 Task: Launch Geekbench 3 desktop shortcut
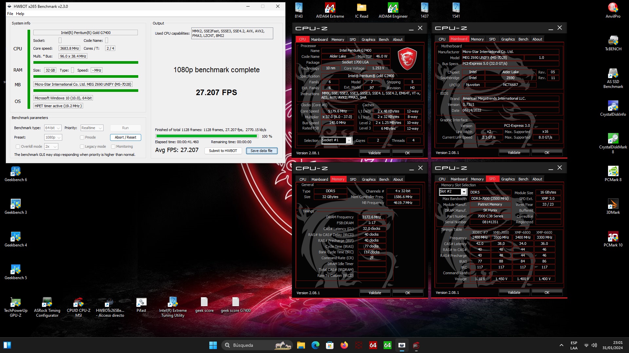coord(16,207)
